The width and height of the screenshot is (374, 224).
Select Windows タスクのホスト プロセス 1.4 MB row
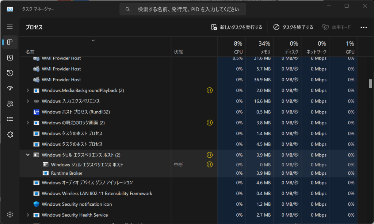[x=188, y=134]
